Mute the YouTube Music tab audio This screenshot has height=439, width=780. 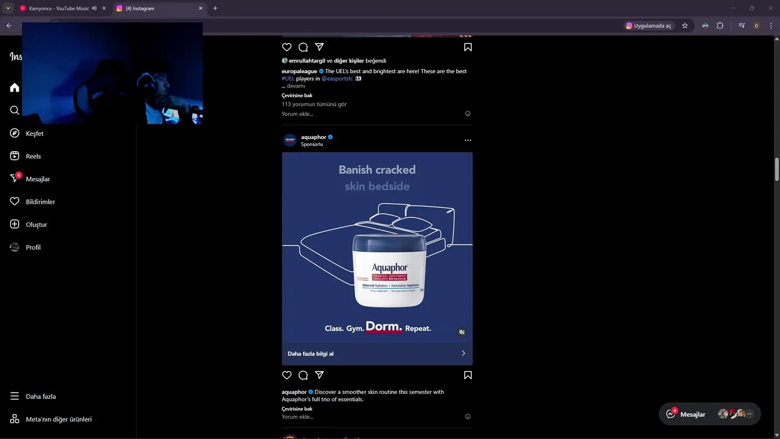[x=94, y=9]
